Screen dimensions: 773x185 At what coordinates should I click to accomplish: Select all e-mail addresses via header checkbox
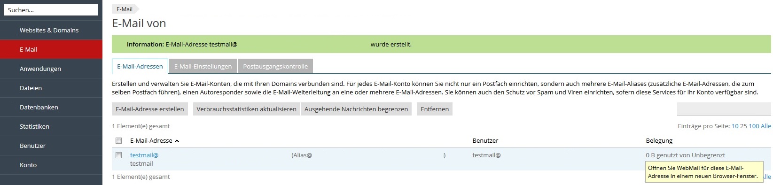click(119, 140)
